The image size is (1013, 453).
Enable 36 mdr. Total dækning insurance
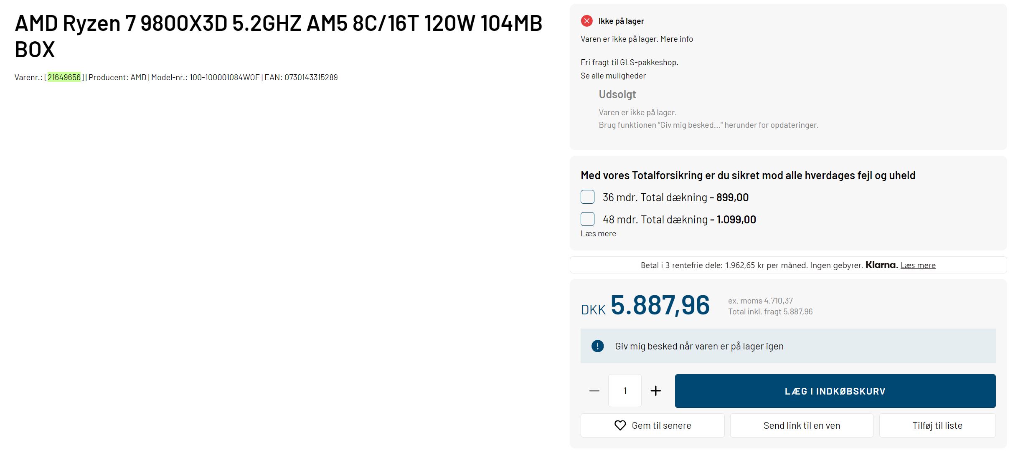587,197
